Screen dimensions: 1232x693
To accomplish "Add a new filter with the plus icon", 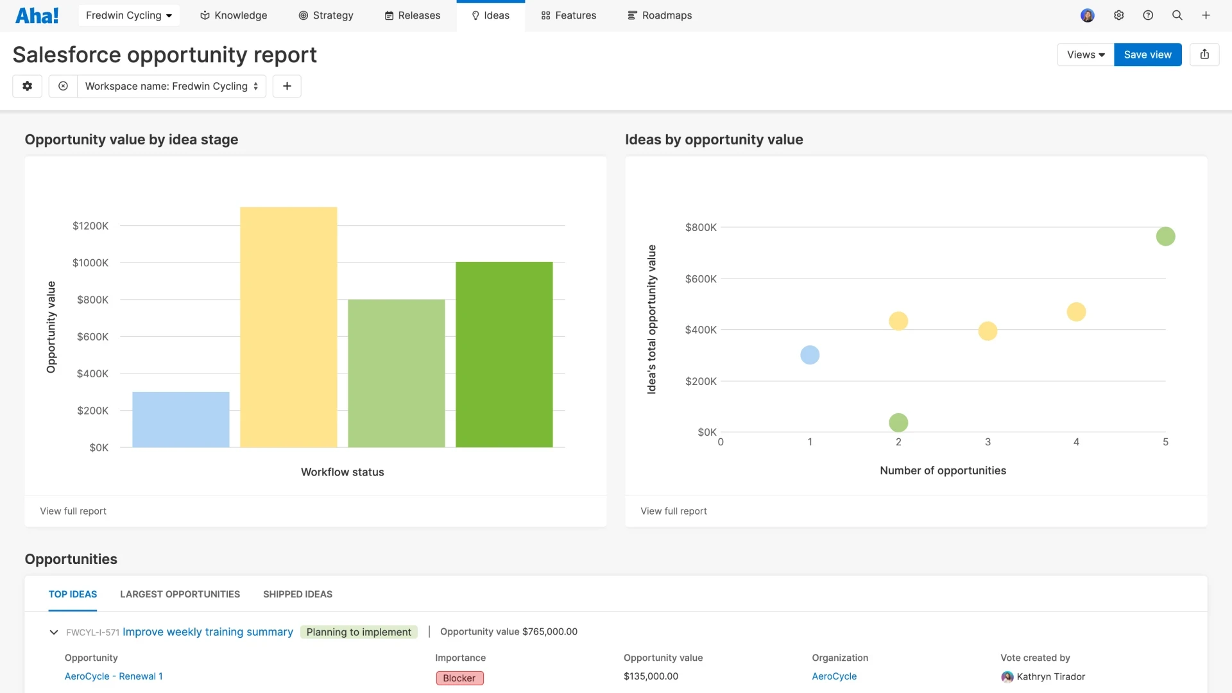I will click(286, 86).
